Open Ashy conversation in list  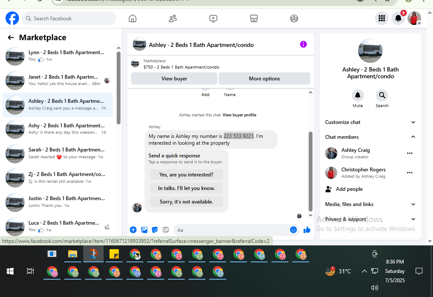(x=58, y=129)
